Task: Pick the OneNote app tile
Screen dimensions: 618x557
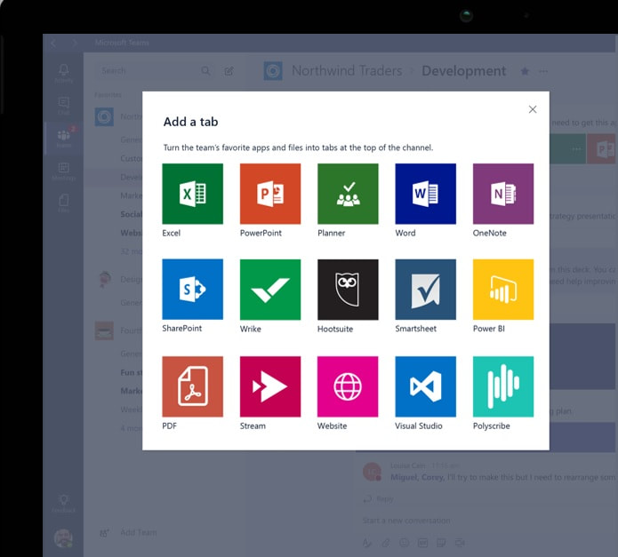Action: coord(503,194)
